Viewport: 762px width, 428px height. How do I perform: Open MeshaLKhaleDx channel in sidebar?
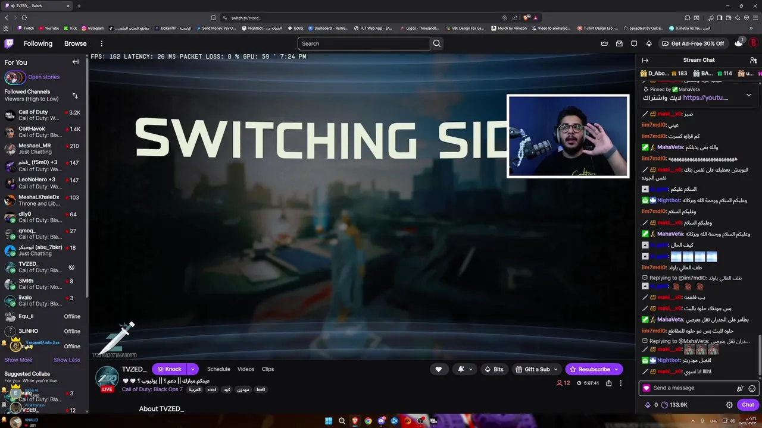click(x=43, y=200)
